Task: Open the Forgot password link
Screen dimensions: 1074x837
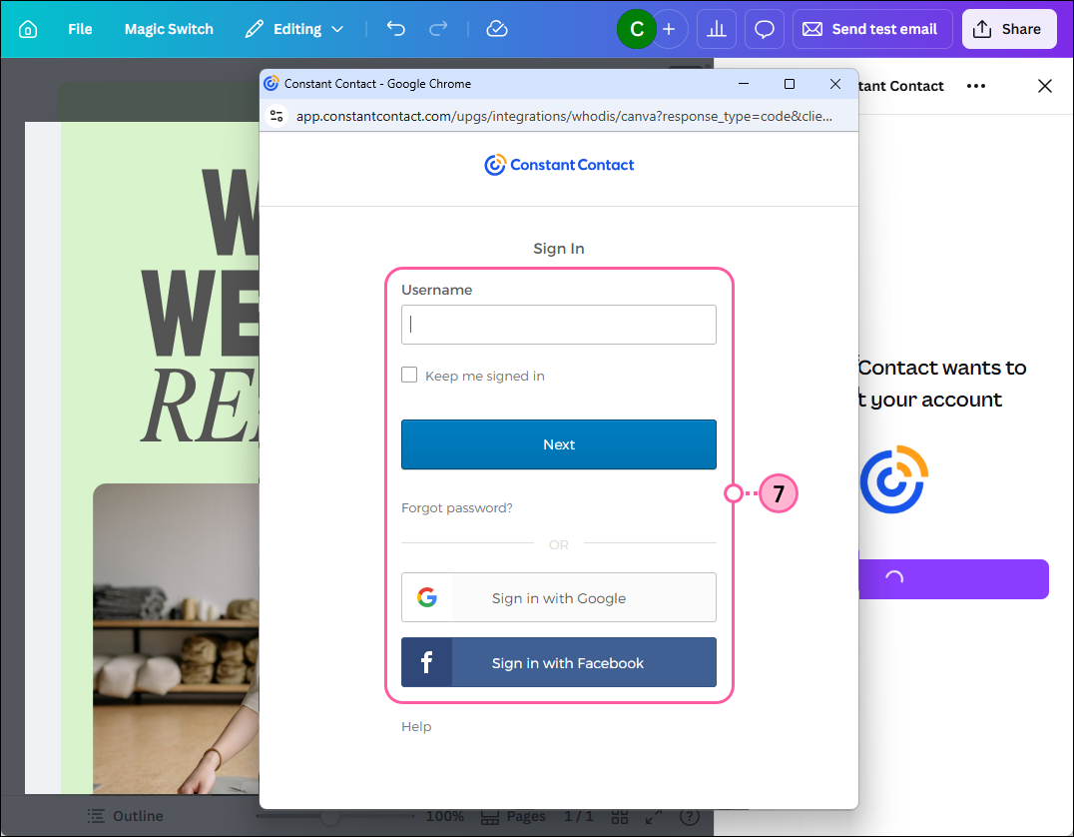Action: (x=457, y=508)
